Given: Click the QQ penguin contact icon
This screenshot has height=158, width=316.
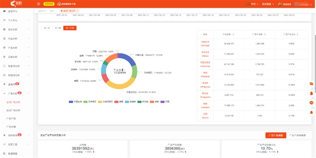Looking at the screenshot, I should click(311, 93).
